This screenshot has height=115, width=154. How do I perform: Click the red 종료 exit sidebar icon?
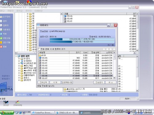pyautogui.click(x=1, y=47)
